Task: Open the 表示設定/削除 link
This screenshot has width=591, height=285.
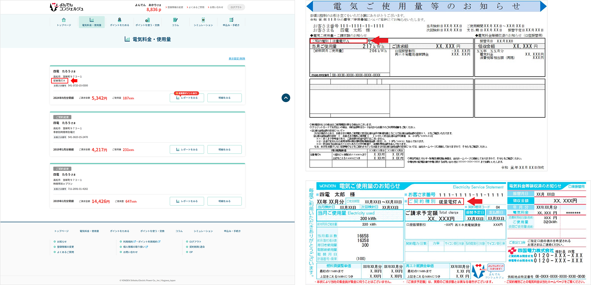Action: point(237,59)
